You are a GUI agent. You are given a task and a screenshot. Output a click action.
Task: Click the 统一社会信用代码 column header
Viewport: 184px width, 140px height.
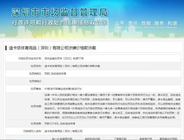pyautogui.click(x=62, y=139)
